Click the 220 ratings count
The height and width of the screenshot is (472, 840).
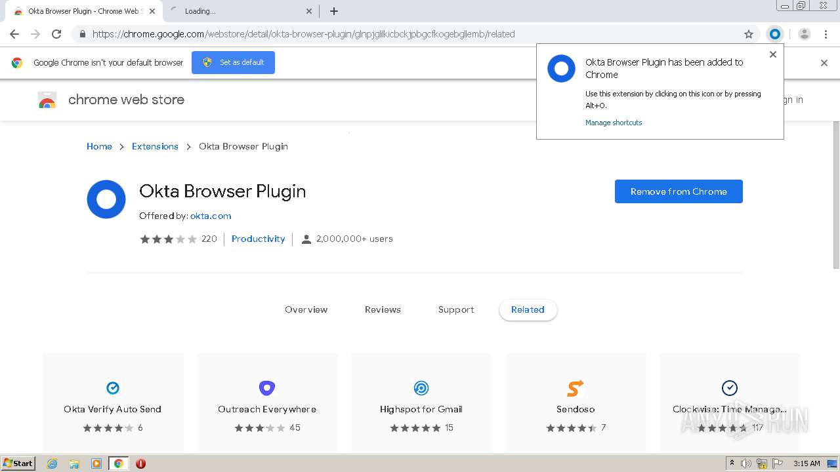click(209, 239)
